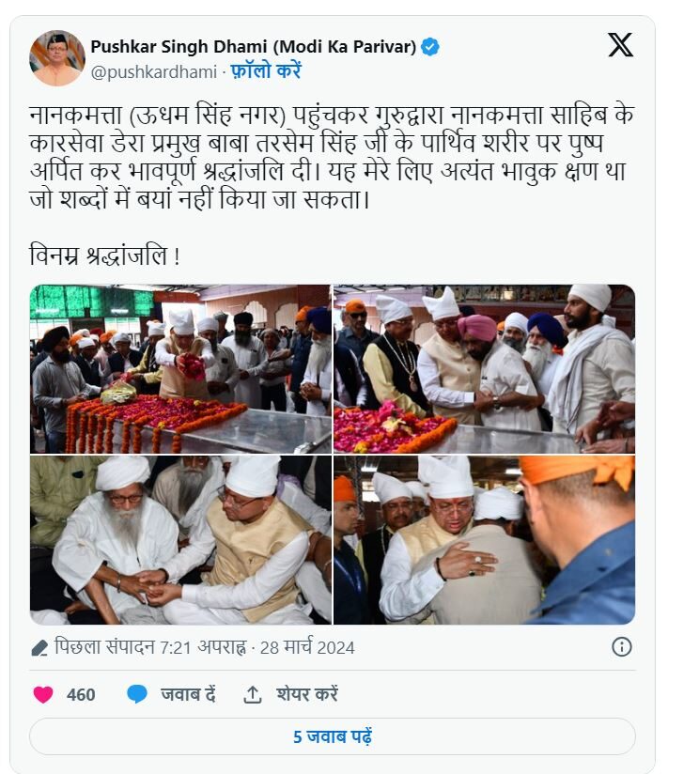The height and width of the screenshot is (774, 699).
Task: Like the post with heart icon
Action: coord(43,694)
